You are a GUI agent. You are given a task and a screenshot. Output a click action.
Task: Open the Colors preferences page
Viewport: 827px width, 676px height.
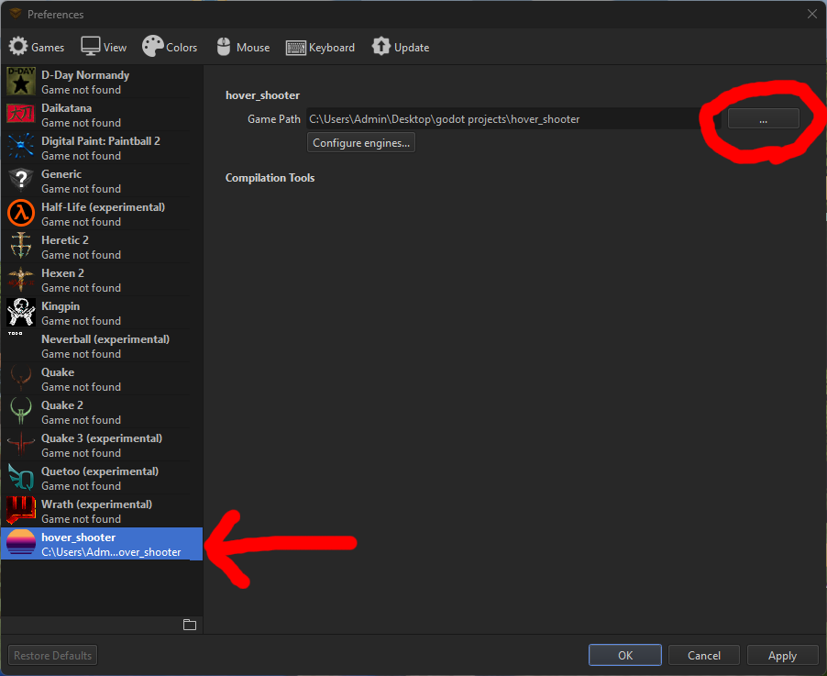170,46
